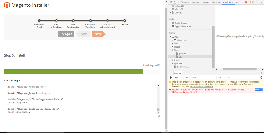Switch to the Sources tab
This screenshot has height=133, width=264.
tap(206, 2)
